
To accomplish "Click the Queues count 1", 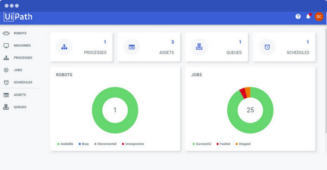I will tap(240, 42).
